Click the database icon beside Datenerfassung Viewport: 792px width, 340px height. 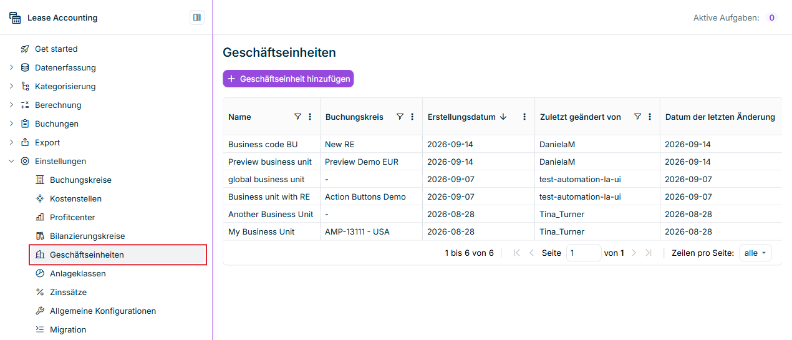tap(25, 67)
